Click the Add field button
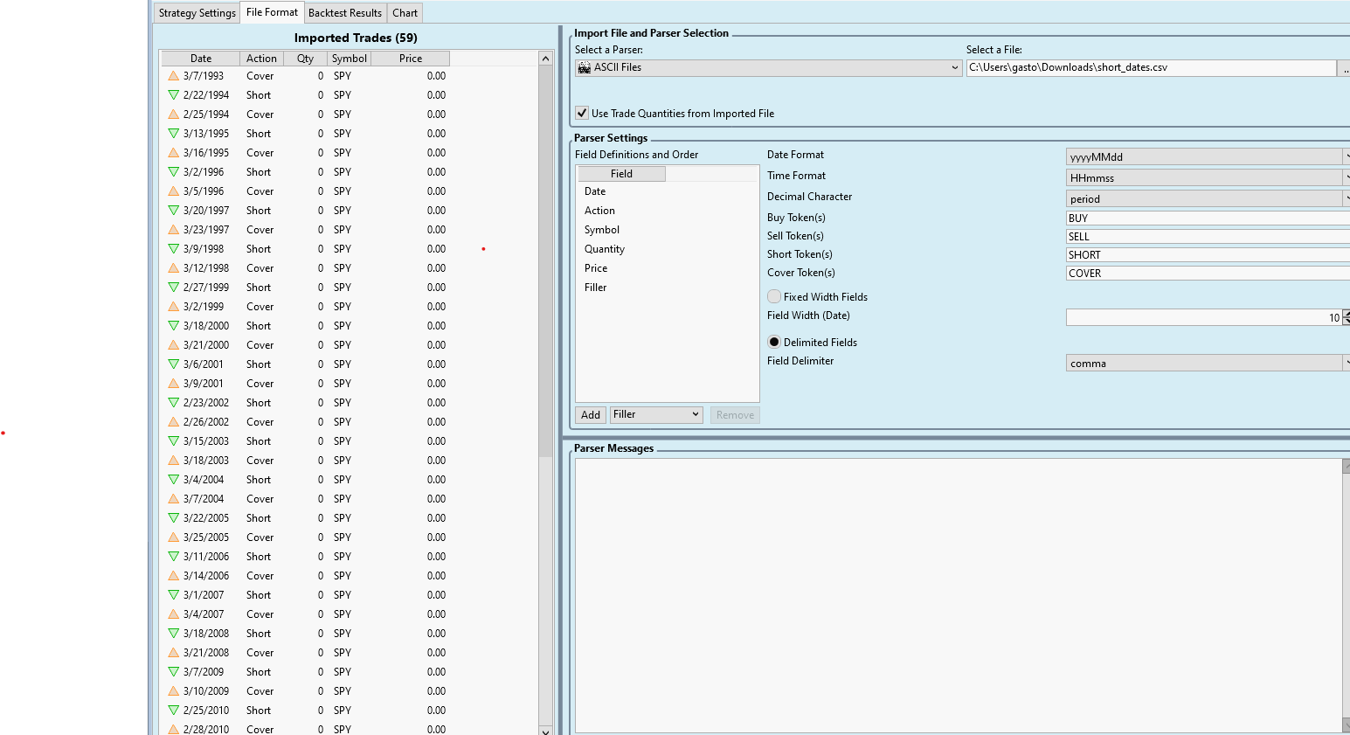The width and height of the screenshot is (1350, 735). pos(591,415)
